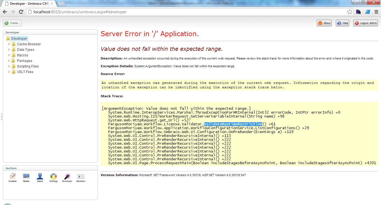Open the Media section
Screen dimensions: 381x205
[26, 178]
